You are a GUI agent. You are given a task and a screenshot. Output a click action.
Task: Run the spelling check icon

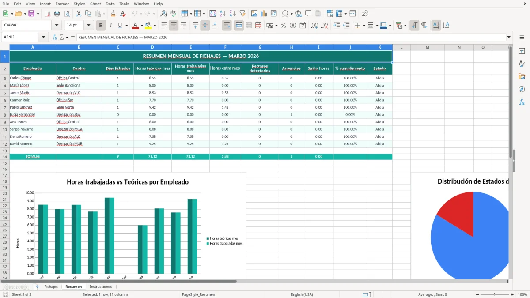pyautogui.click(x=173, y=14)
